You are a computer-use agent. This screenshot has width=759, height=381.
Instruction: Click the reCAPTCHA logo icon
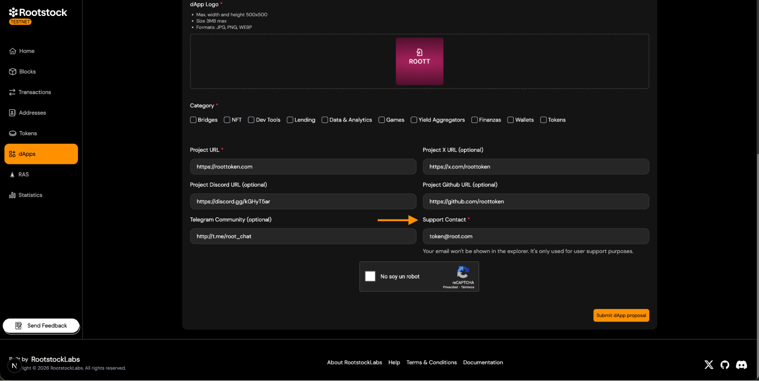pyautogui.click(x=463, y=272)
